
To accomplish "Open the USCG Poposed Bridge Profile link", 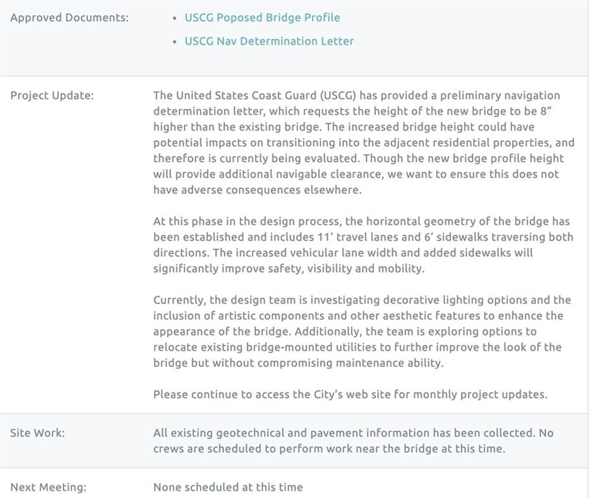I will [x=262, y=18].
